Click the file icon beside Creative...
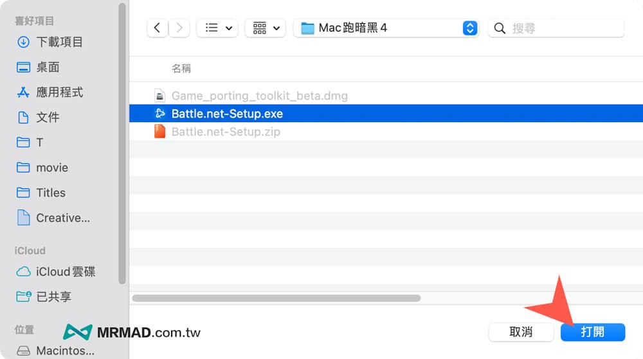 point(23,217)
